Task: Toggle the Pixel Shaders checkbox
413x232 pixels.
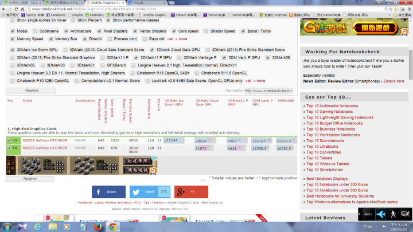Action: coord(99,31)
